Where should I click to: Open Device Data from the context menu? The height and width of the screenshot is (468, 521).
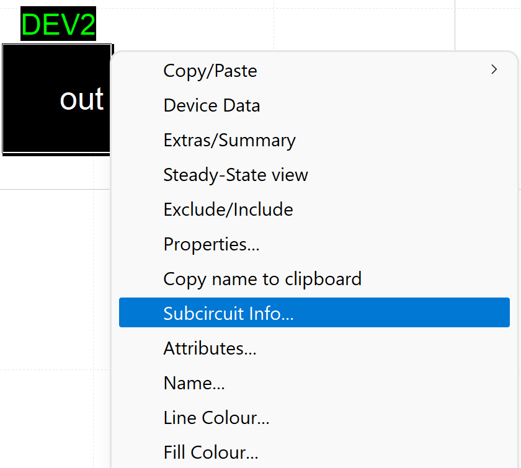pos(212,105)
